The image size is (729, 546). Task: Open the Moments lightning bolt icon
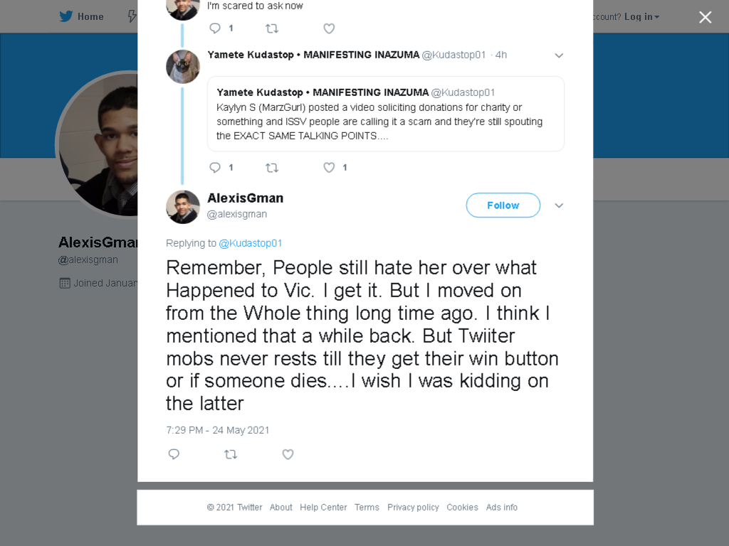pos(132,17)
